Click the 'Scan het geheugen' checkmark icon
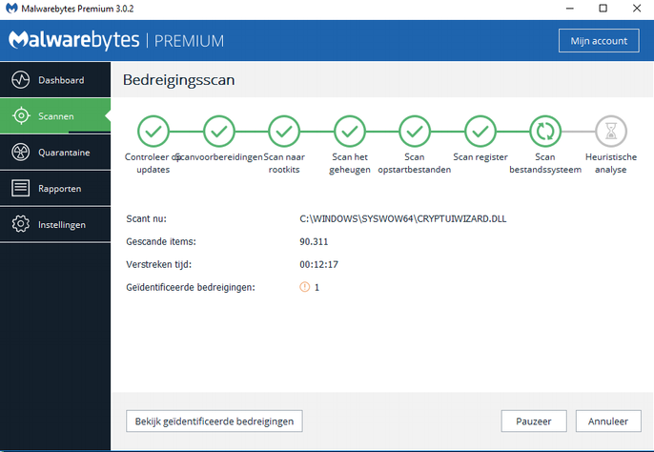The width and height of the screenshot is (654, 452). coord(349,131)
